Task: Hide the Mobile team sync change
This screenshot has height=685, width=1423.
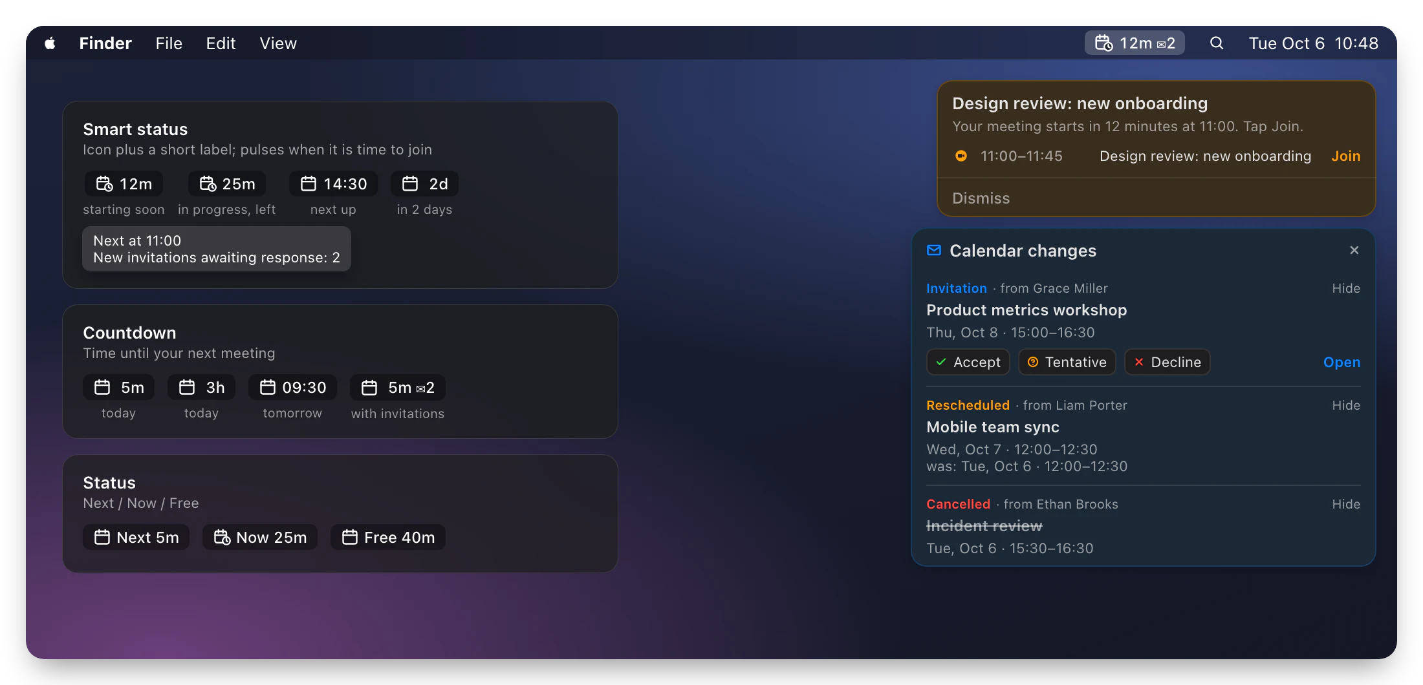Action: tap(1345, 405)
